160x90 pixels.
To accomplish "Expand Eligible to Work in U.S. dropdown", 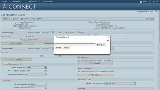I will click(x=45, y=67).
